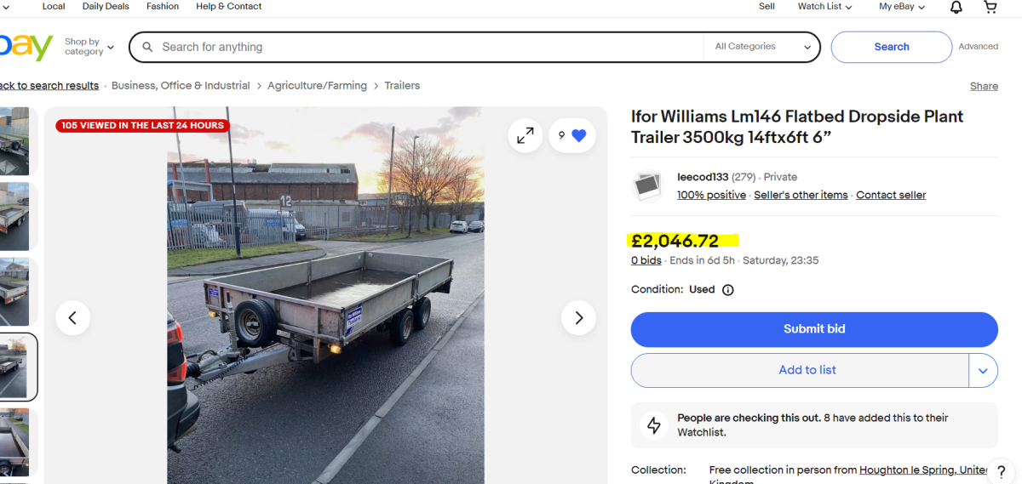Viewport: 1022px width, 484px height.
Task: Show the next trailer photo
Action: pos(579,318)
